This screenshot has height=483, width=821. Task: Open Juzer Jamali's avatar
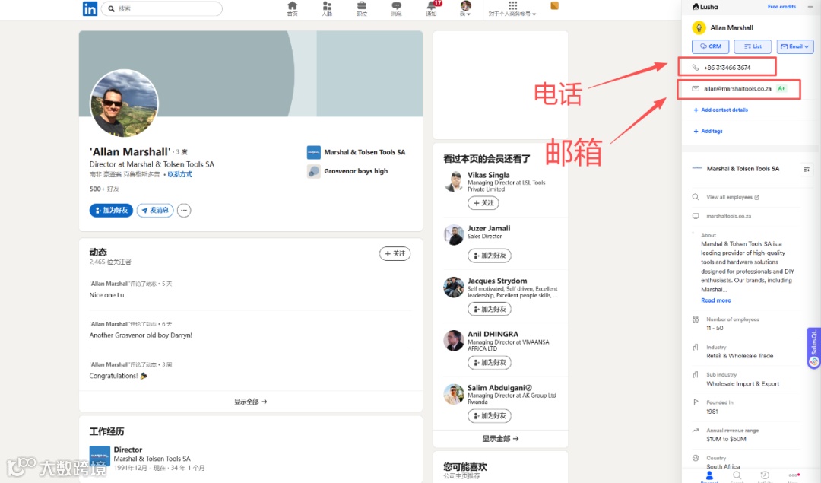point(453,235)
